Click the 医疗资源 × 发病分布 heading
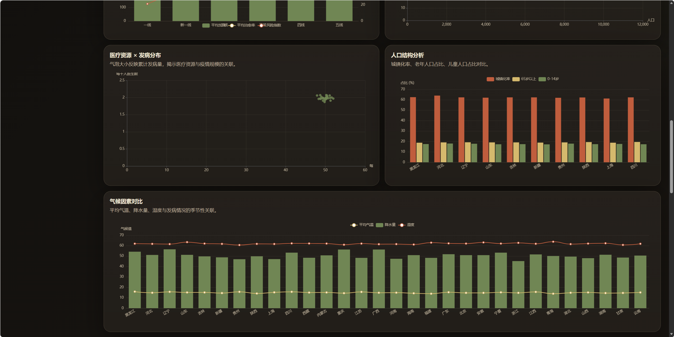The image size is (674, 337). pos(135,55)
